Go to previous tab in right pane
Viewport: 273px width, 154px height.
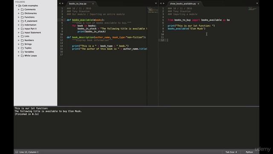tap(161, 3)
